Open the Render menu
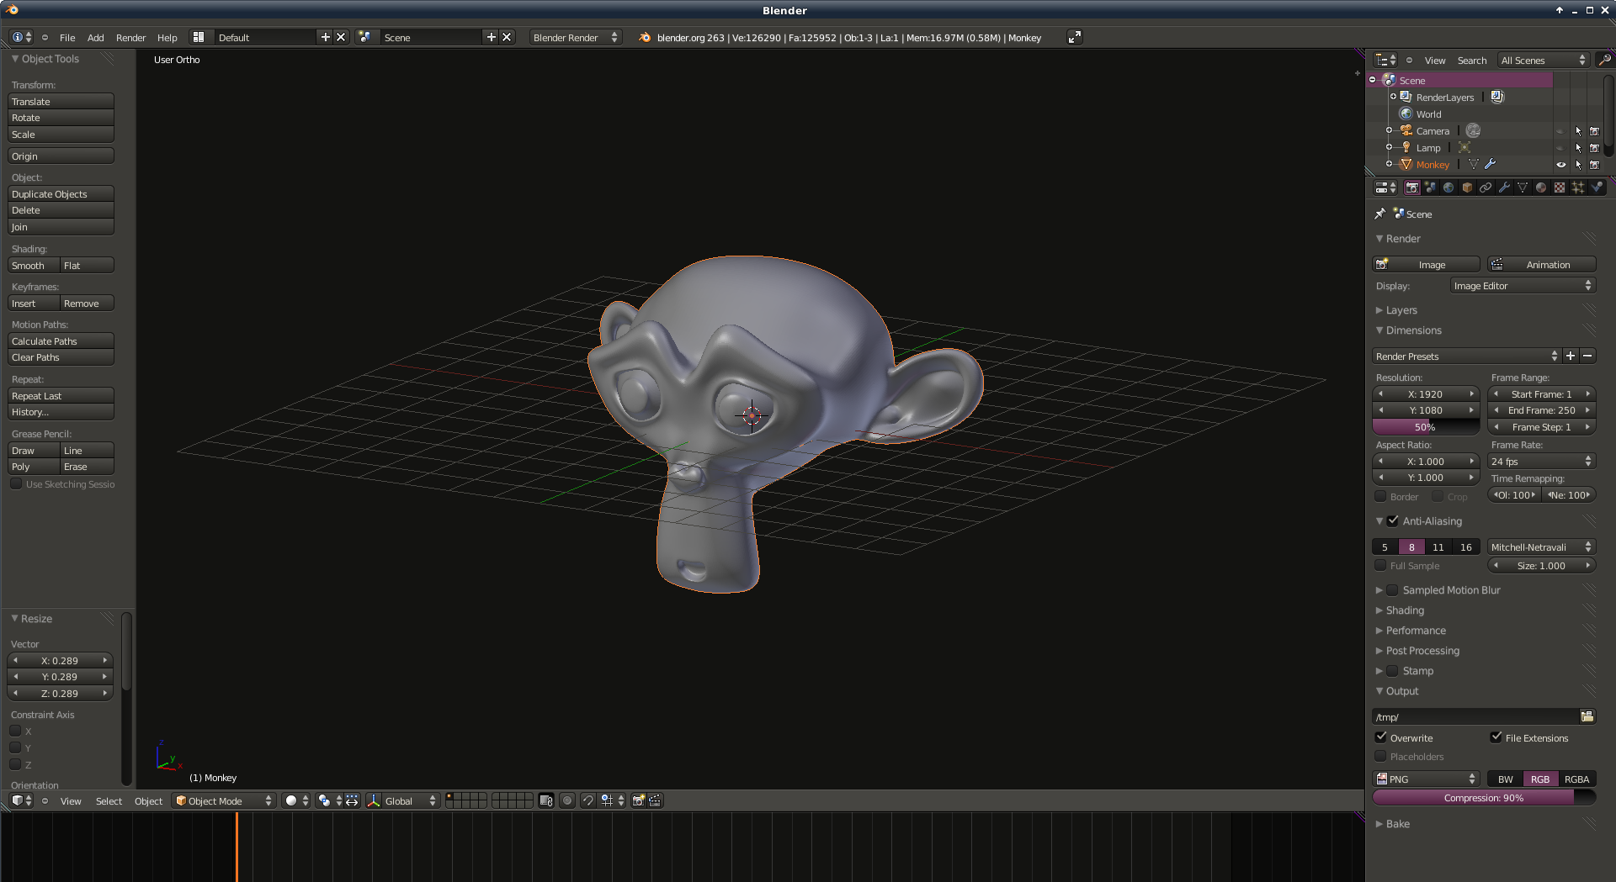 tap(130, 38)
